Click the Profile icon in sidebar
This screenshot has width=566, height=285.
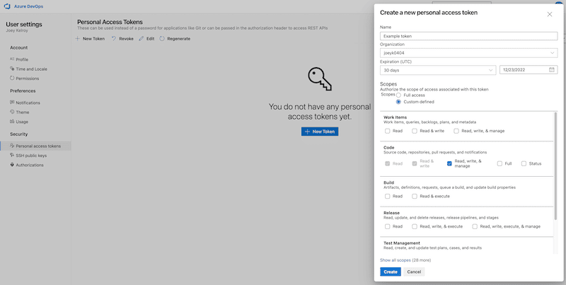click(12, 59)
